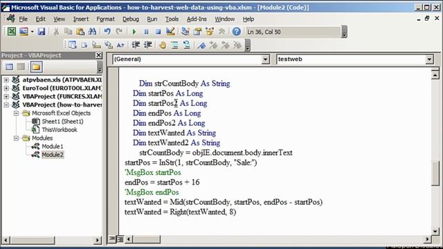Open Visual Basic Help question mark icon

pyautogui.click(x=237, y=31)
